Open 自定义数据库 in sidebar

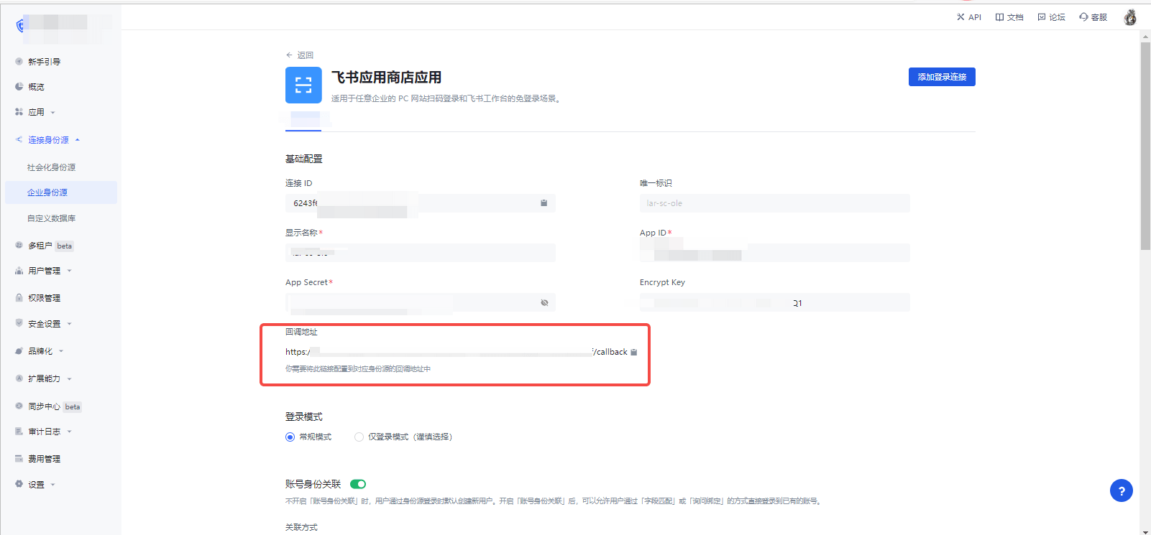click(51, 218)
